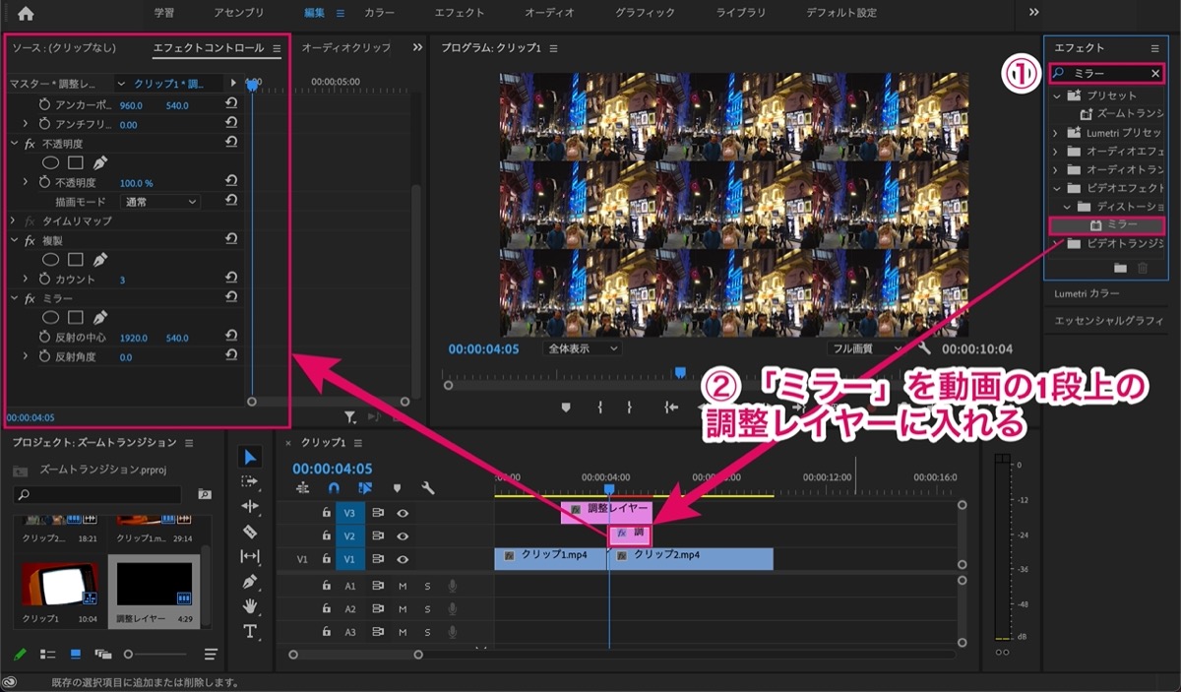Collapse the ミラー effect in Effect Controls
1181x692 pixels.
[15, 297]
